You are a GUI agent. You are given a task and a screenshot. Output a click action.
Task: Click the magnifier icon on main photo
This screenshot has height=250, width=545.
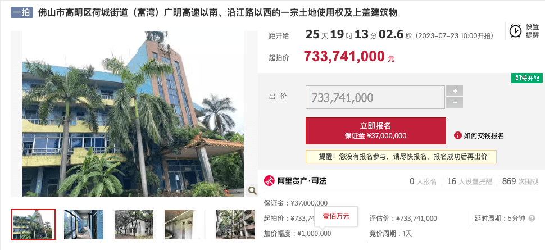[x=252, y=190]
